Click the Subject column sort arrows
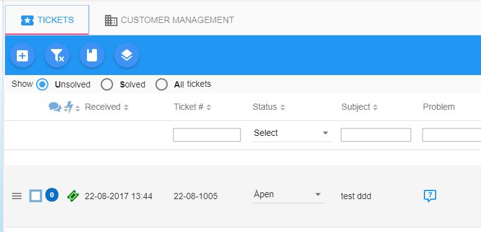Viewport: 481px width, 232px height. pyautogui.click(x=375, y=107)
